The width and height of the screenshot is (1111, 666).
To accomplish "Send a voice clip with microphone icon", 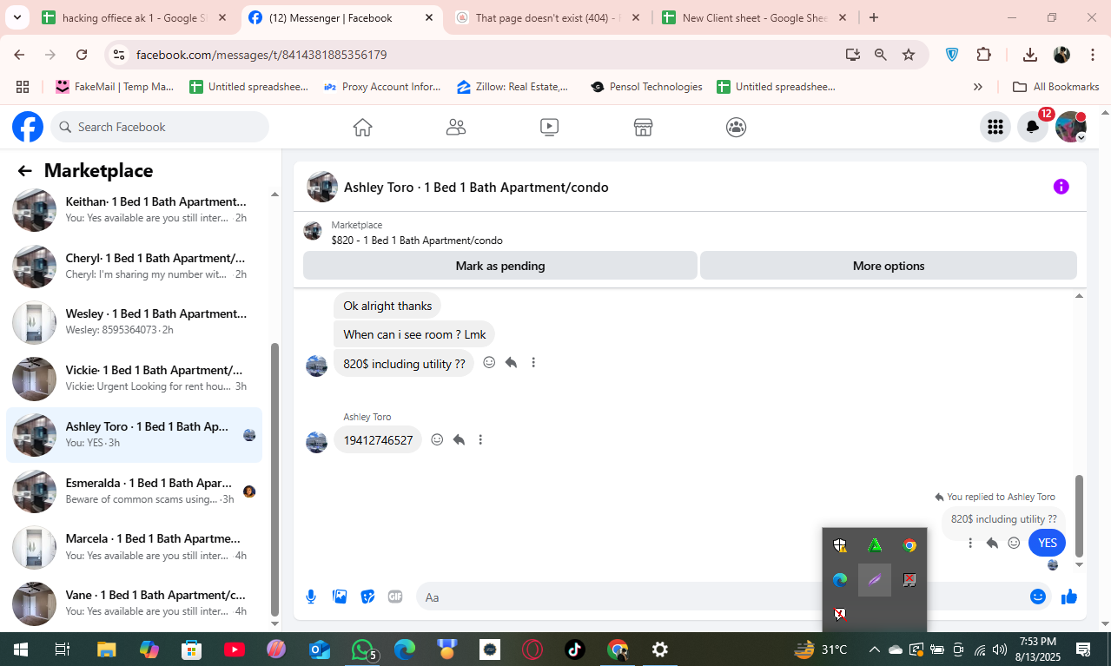I will coord(311,597).
